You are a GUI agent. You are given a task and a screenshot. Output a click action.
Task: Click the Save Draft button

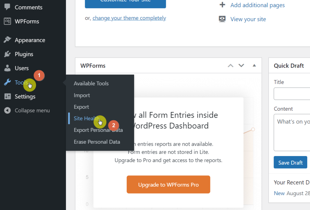(x=290, y=162)
